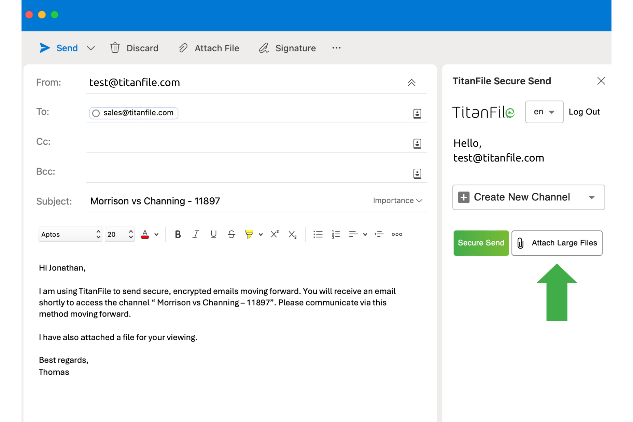Toggle strikethrough formatting
Image resolution: width=633 pixels, height=422 pixels.
click(231, 235)
